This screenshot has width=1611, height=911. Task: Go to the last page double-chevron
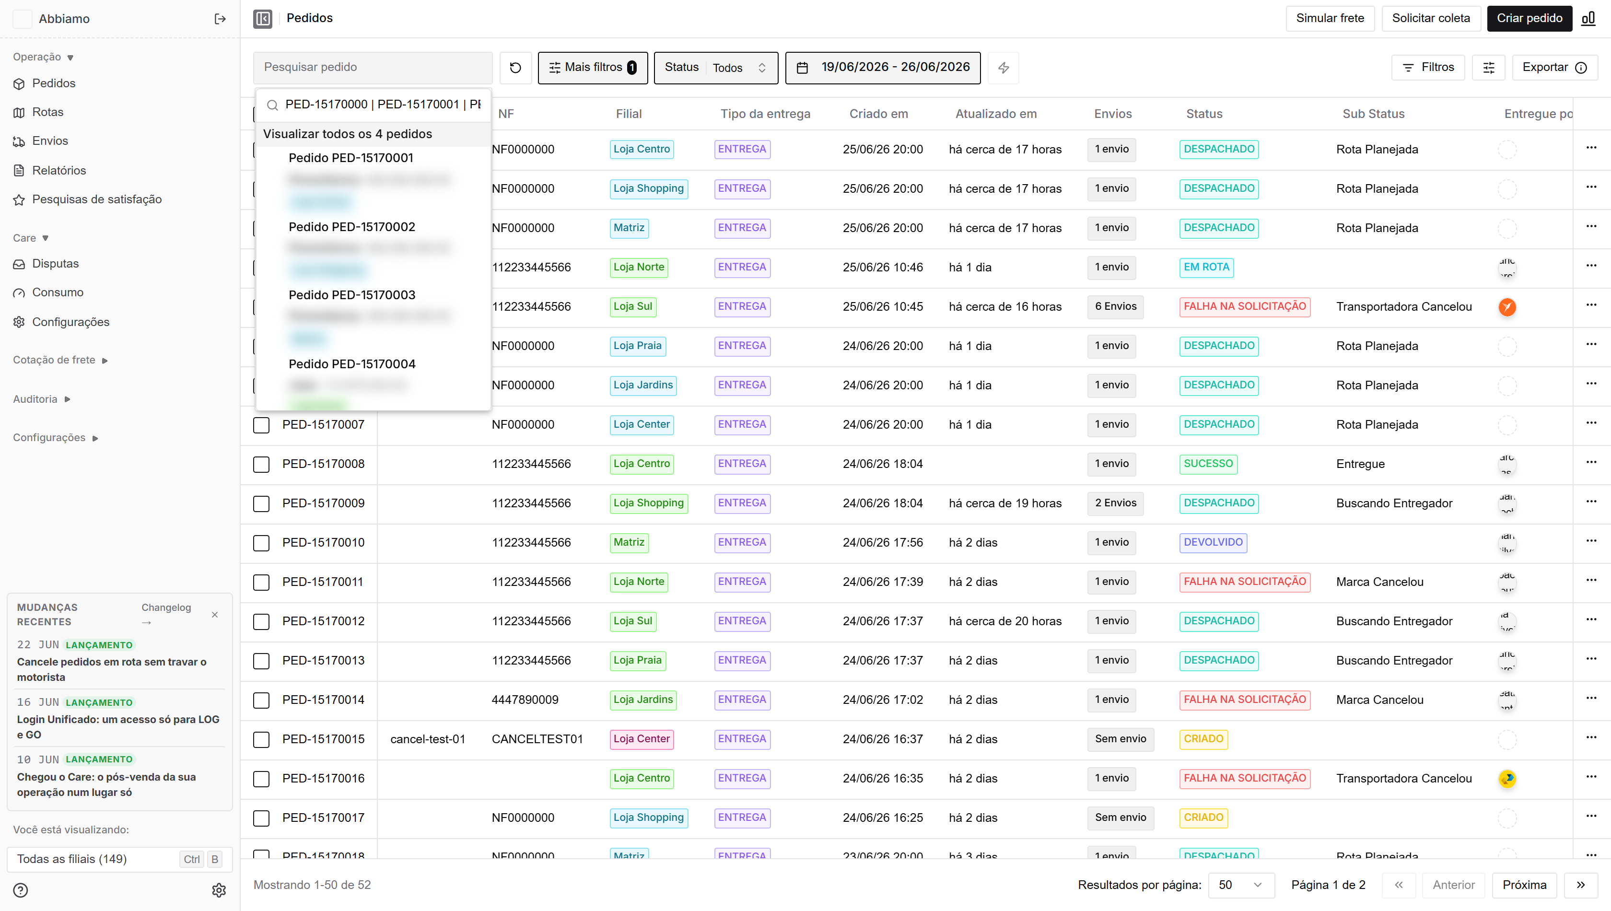click(x=1580, y=885)
